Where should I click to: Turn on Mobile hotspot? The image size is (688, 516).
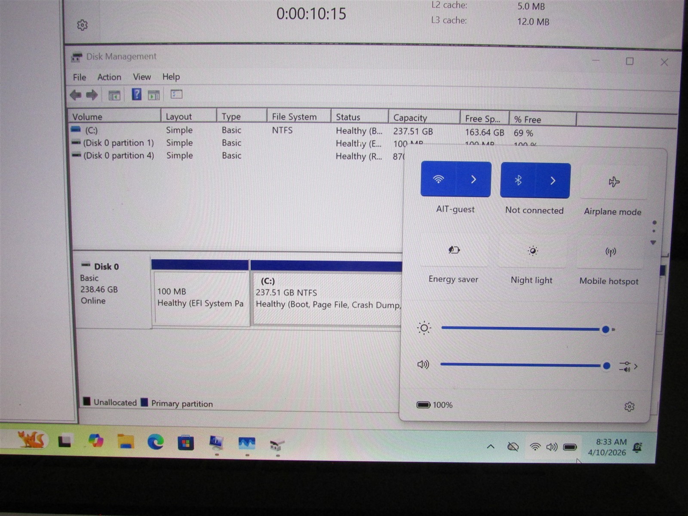tap(611, 252)
